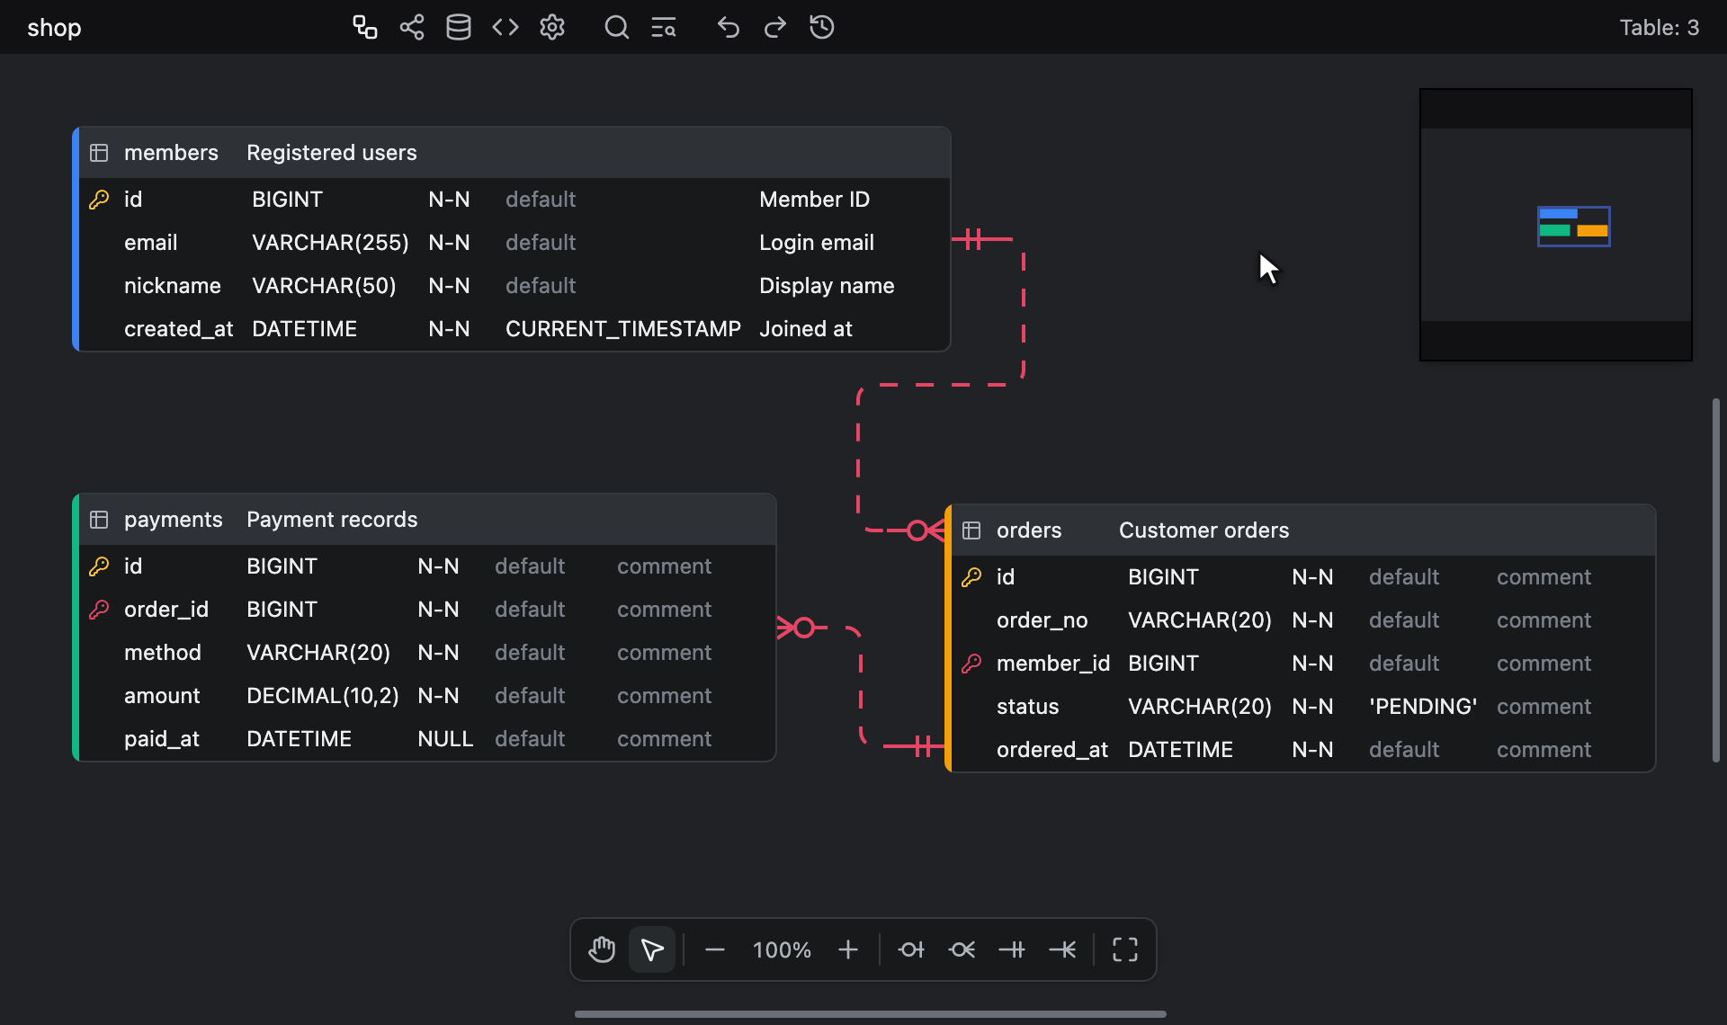This screenshot has width=1727, height=1025.
Task: Click primary key icon of orders id
Action: [971, 577]
